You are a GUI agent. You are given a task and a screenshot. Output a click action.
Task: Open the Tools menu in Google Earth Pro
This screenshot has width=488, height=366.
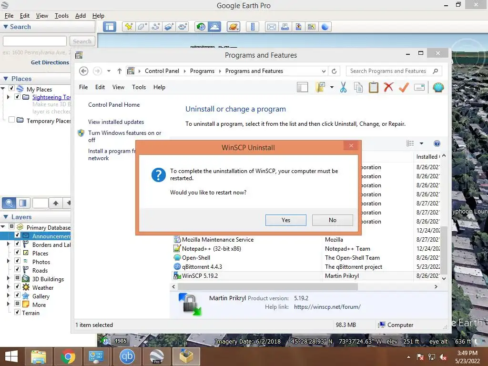[x=61, y=16]
